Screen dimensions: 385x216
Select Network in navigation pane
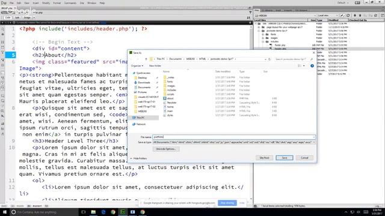point(141,124)
